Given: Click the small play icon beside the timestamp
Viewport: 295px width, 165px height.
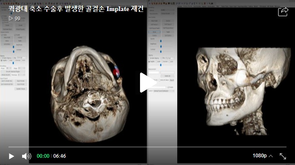Looking at the screenshot, I should [11, 156].
